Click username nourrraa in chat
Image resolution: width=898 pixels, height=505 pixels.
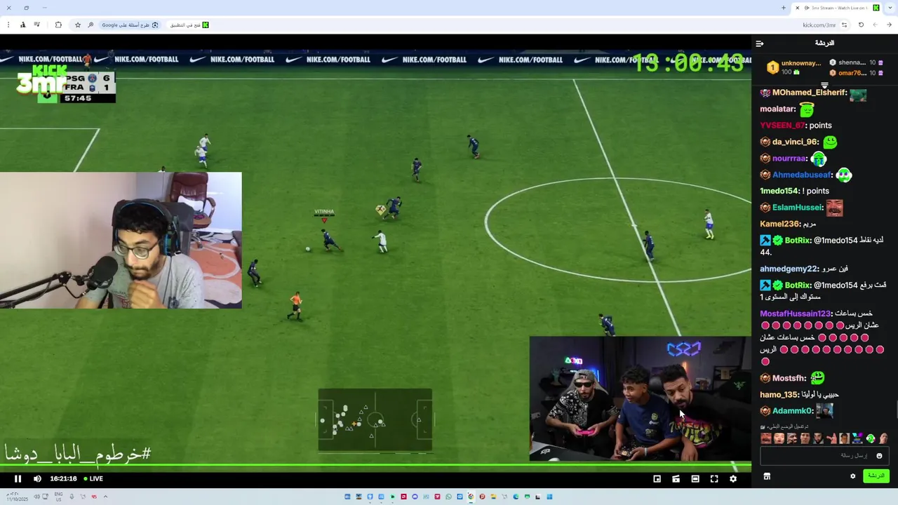pyautogui.click(x=789, y=159)
